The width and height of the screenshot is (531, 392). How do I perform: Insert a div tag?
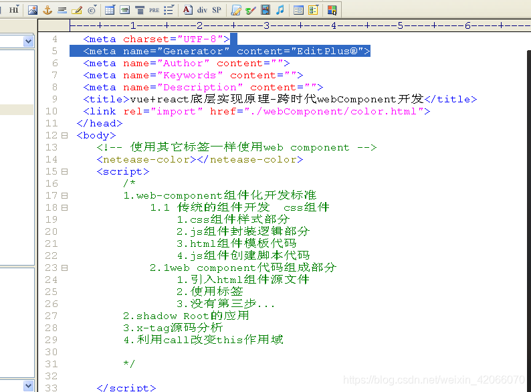[x=202, y=10]
